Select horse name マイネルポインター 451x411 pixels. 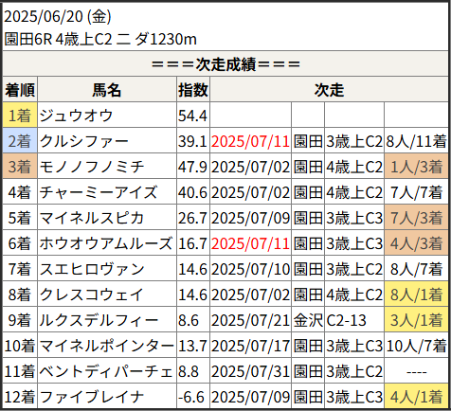(x=107, y=346)
